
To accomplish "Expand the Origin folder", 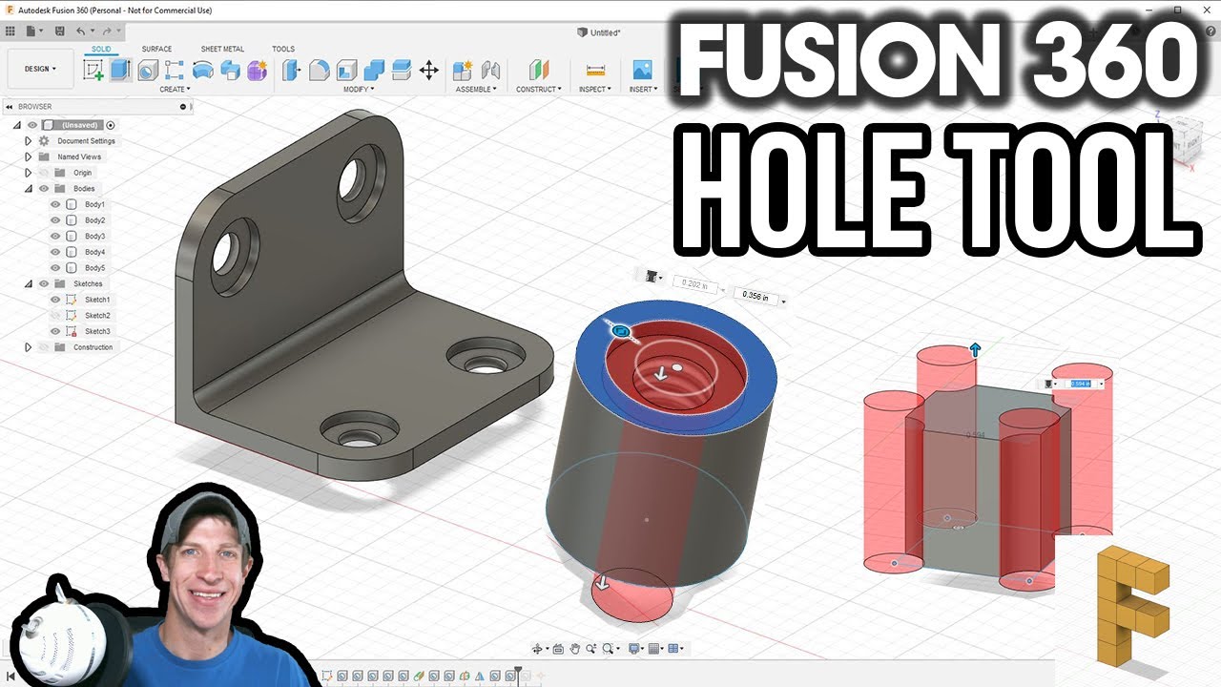I will click(29, 173).
